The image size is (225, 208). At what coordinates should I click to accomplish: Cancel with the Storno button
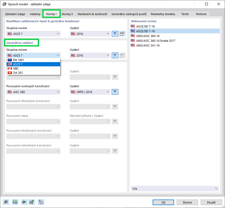tap(187, 202)
